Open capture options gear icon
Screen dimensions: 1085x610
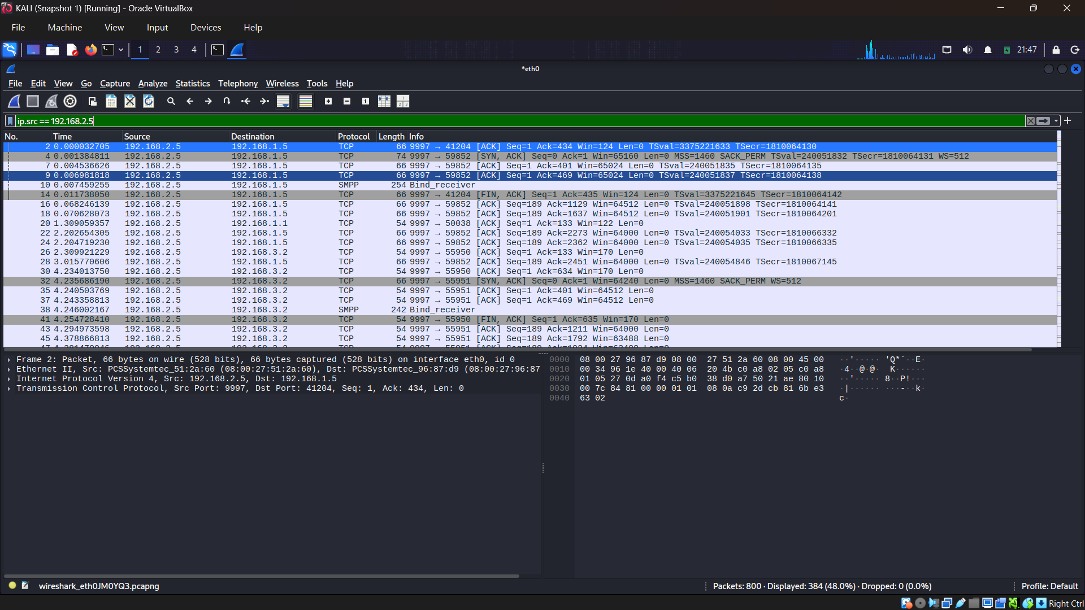pos(70,101)
